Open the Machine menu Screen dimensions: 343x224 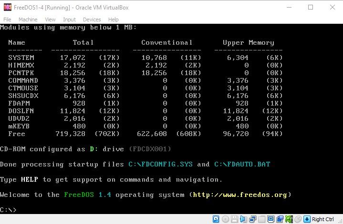point(28,19)
